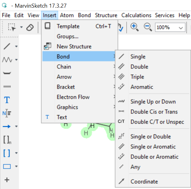Screen dimensions: 191x189
Task: Click the Zoom Out magnifier icon
Action: click(148, 27)
